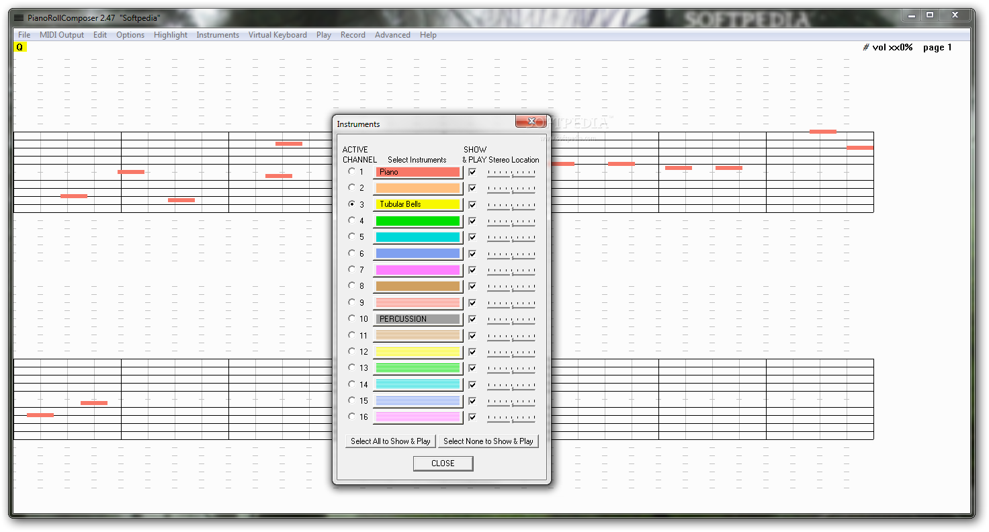
Task: Select channel 12 as active channel
Action: pyautogui.click(x=351, y=351)
